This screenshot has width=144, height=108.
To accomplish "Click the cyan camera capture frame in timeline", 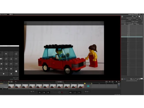I will coord(88,86).
